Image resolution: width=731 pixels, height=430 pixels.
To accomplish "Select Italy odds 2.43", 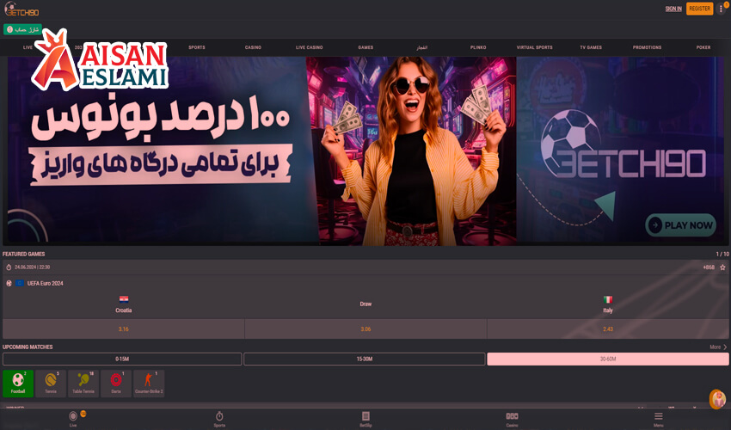I will 608,329.
